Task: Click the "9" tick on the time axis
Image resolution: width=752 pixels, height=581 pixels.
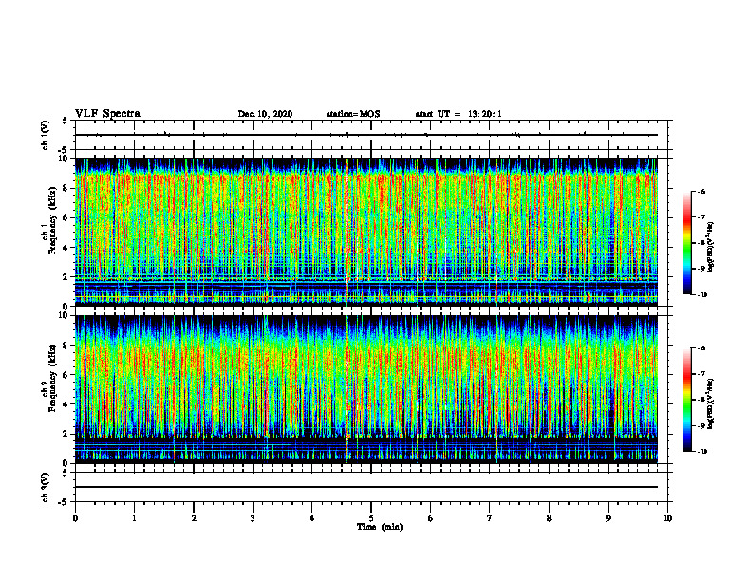Action: [608, 518]
